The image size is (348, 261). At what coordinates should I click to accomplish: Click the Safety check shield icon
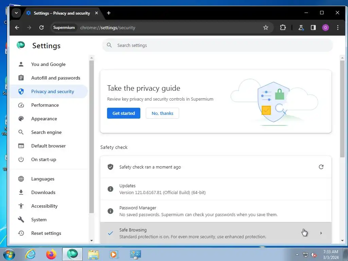pos(110,167)
